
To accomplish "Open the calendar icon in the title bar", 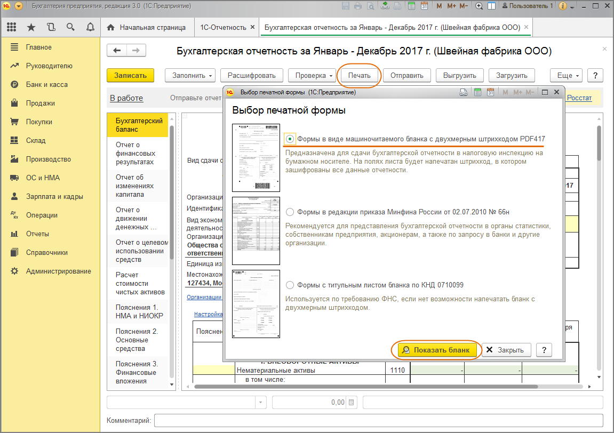I will pos(425,6).
